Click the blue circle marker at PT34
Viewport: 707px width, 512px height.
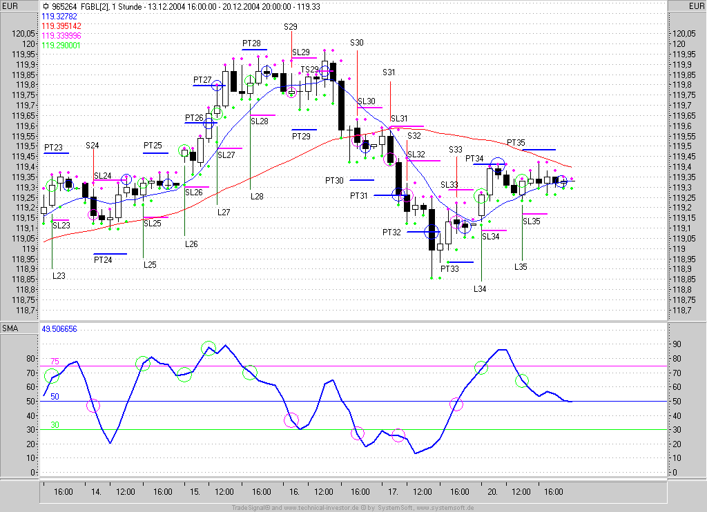[497, 164]
